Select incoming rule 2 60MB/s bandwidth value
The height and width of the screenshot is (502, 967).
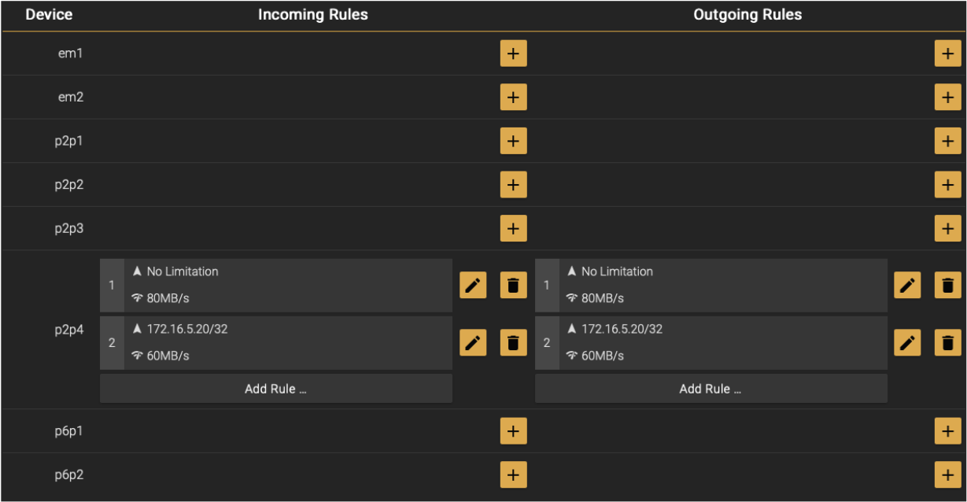[168, 356]
